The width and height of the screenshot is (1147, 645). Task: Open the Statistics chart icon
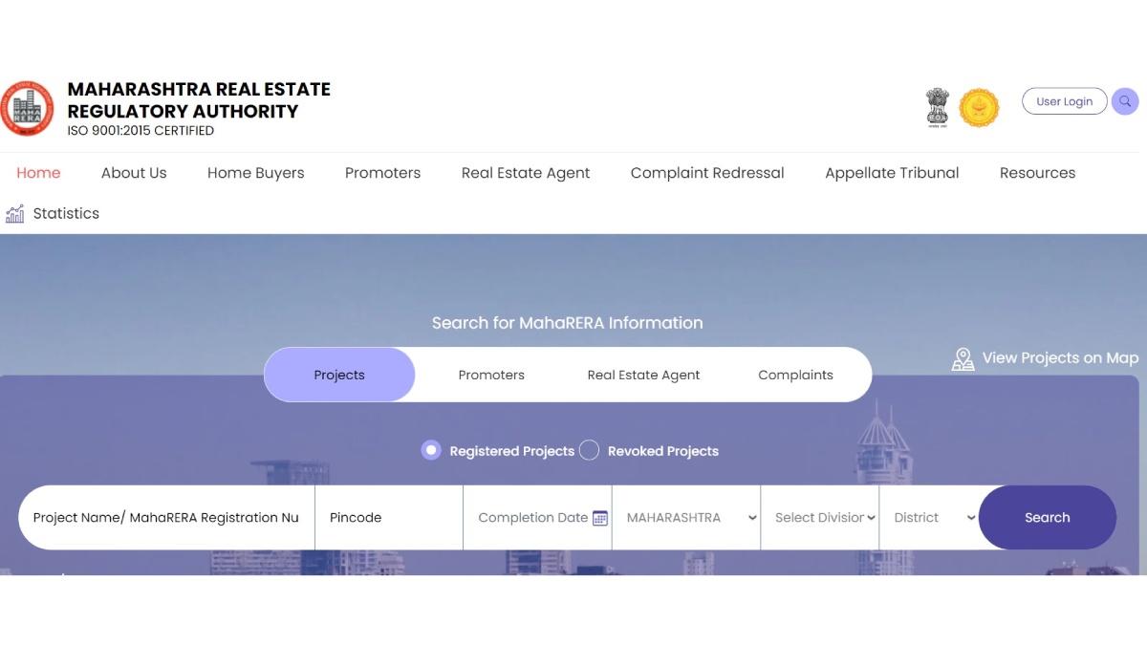point(14,214)
